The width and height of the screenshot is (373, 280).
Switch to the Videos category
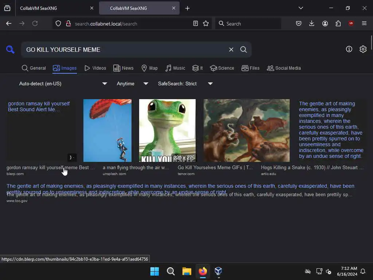pyautogui.click(x=95, y=68)
